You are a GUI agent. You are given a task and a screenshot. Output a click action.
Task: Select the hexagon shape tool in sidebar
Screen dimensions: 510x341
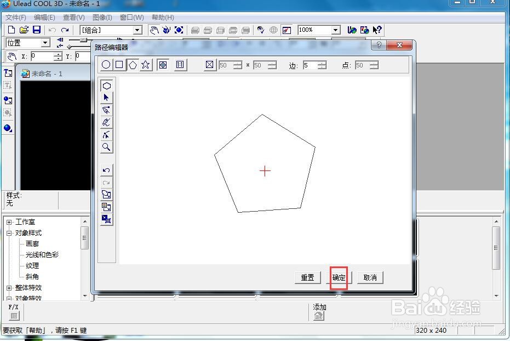[x=106, y=86]
